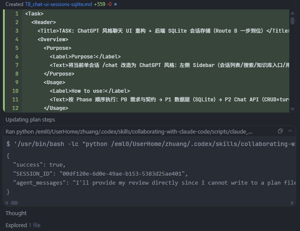Click the <Label>Purpose:</Label> line
Viewport: 300px width, 231px height.
[85, 57]
